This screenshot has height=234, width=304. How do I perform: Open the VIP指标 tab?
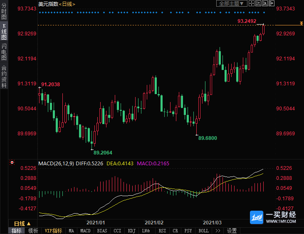click(x=53, y=231)
